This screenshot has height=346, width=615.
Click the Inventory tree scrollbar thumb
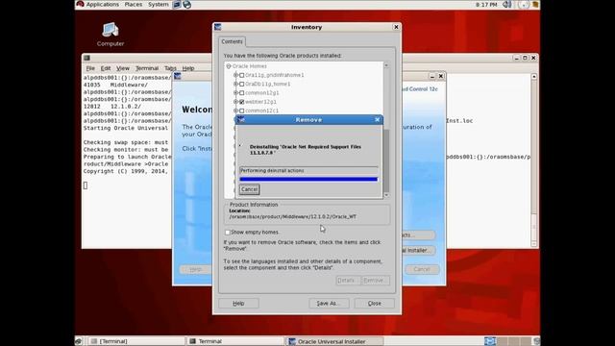[x=386, y=161]
